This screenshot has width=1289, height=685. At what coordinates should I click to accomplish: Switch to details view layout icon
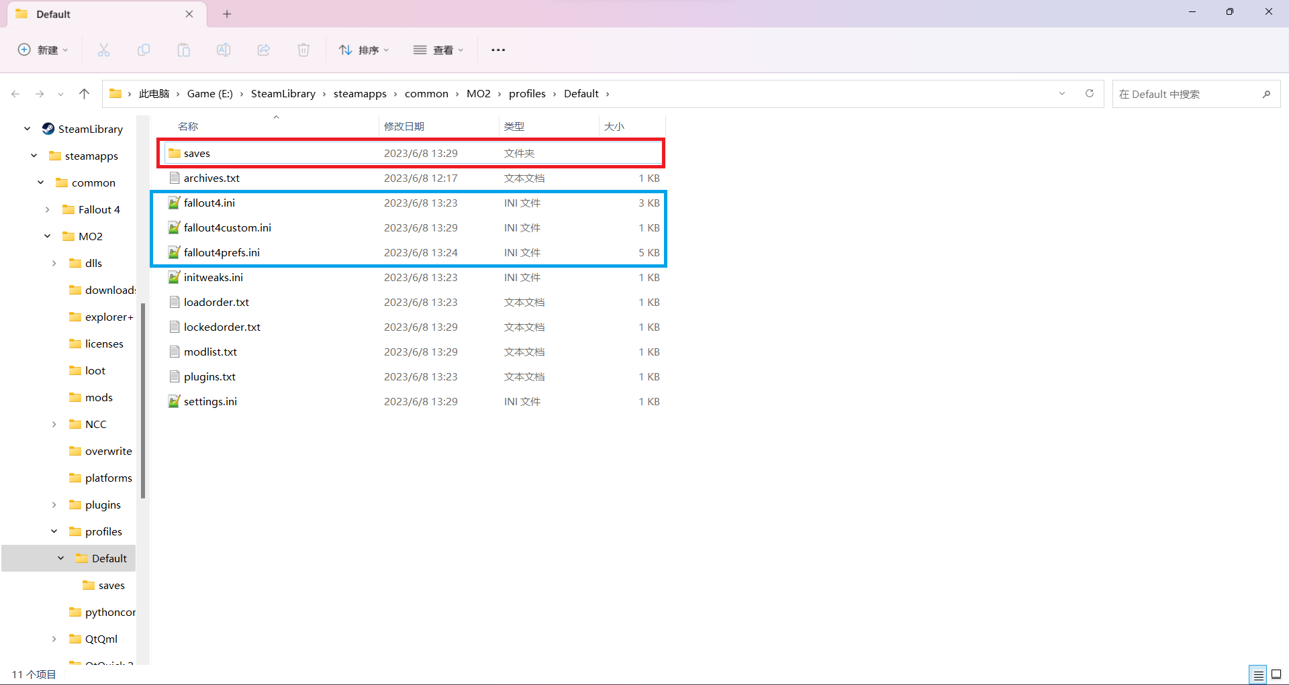tap(1258, 674)
